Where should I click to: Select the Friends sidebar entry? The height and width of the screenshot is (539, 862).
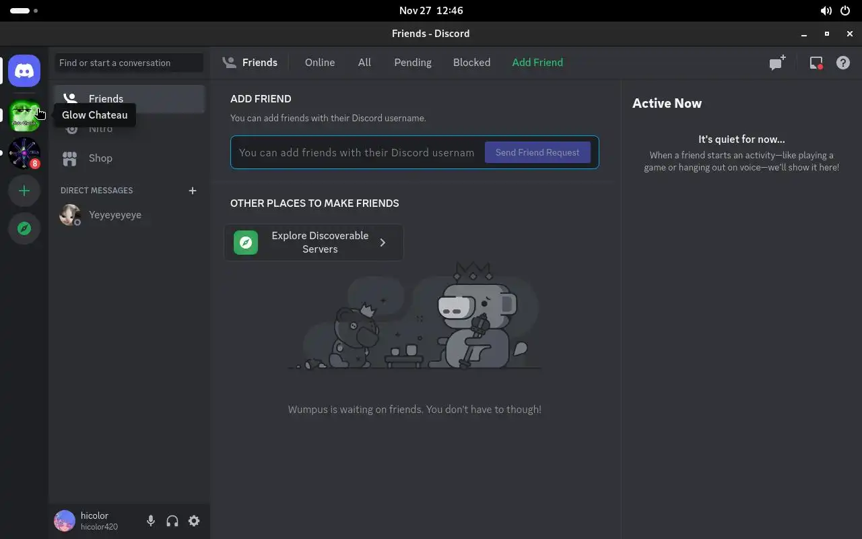pyautogui.click(x=129, y=99)
